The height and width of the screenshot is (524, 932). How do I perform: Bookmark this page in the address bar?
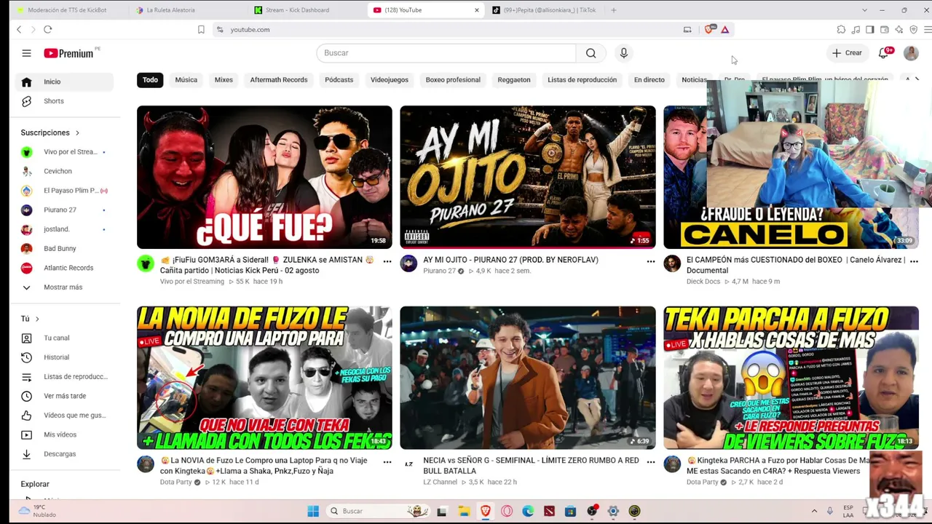[201, 30]
